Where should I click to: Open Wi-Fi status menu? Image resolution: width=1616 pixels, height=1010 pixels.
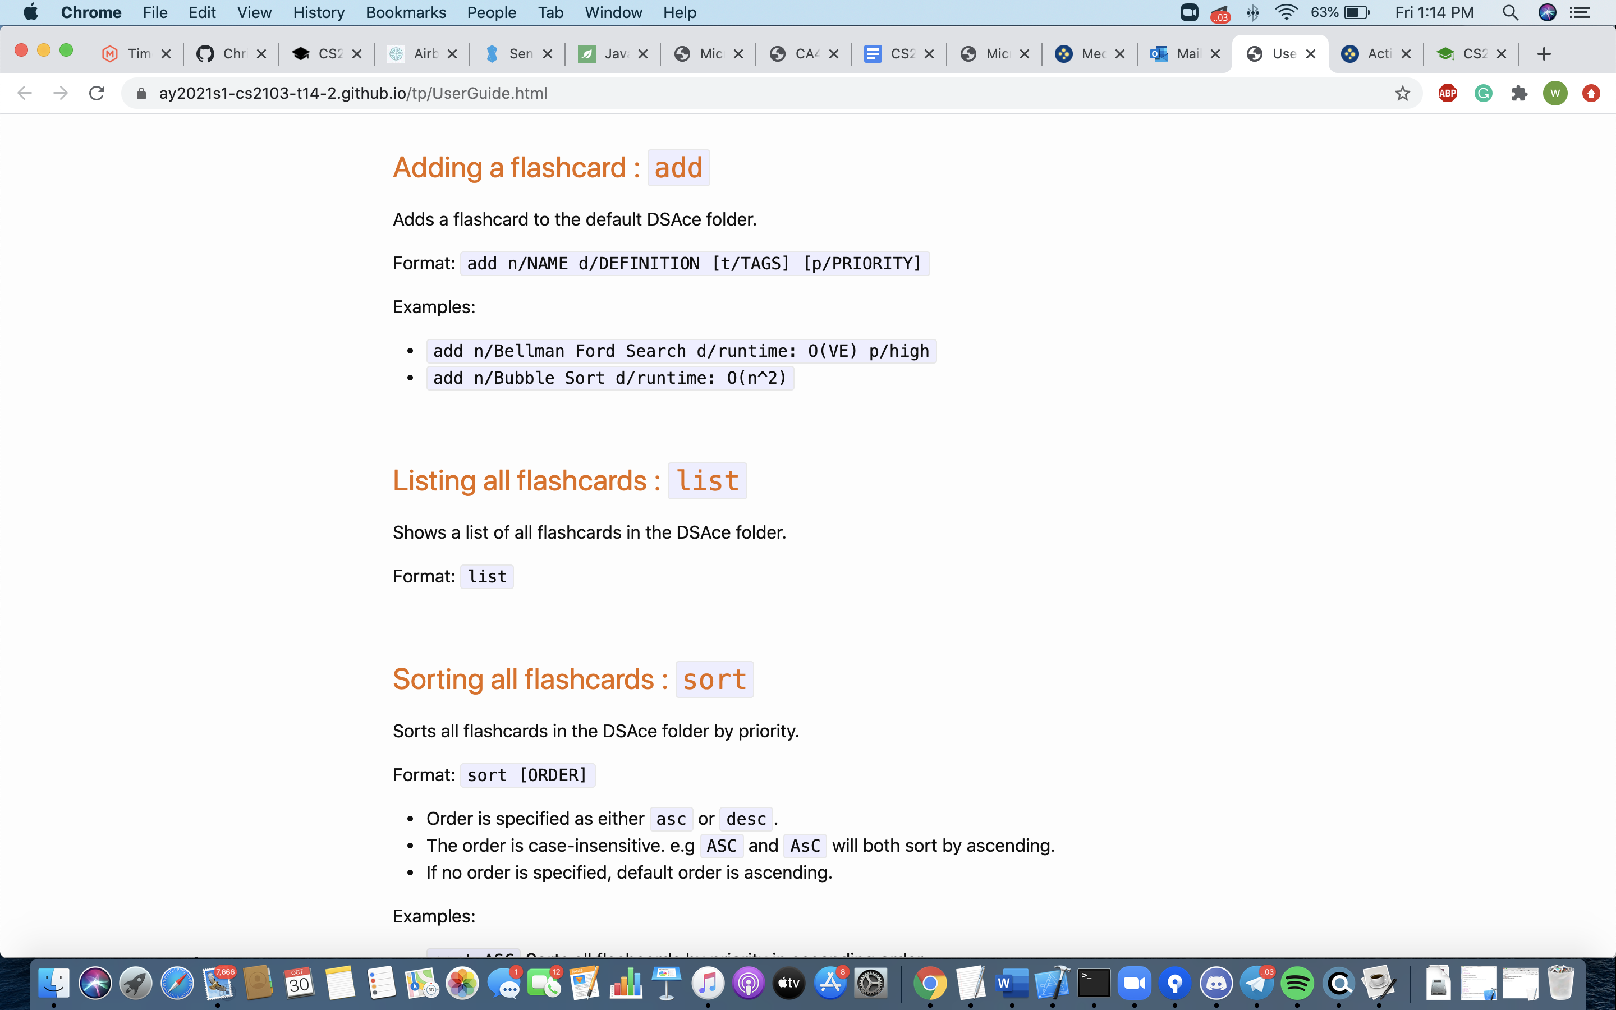1286,13
